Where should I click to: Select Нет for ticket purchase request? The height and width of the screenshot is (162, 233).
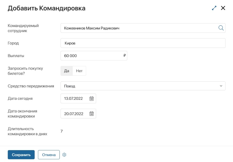coord(79,71)
